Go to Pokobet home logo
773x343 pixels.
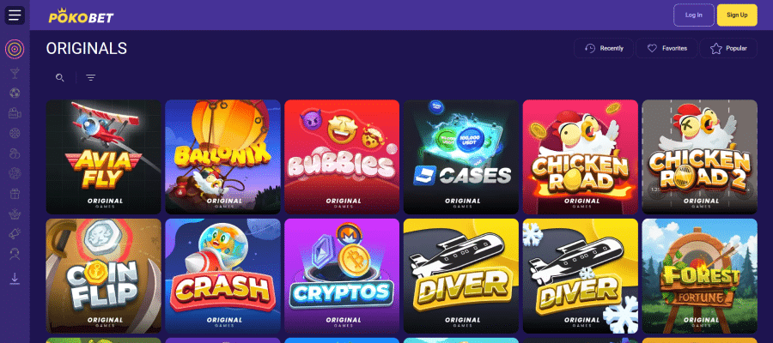click(81, 16)
